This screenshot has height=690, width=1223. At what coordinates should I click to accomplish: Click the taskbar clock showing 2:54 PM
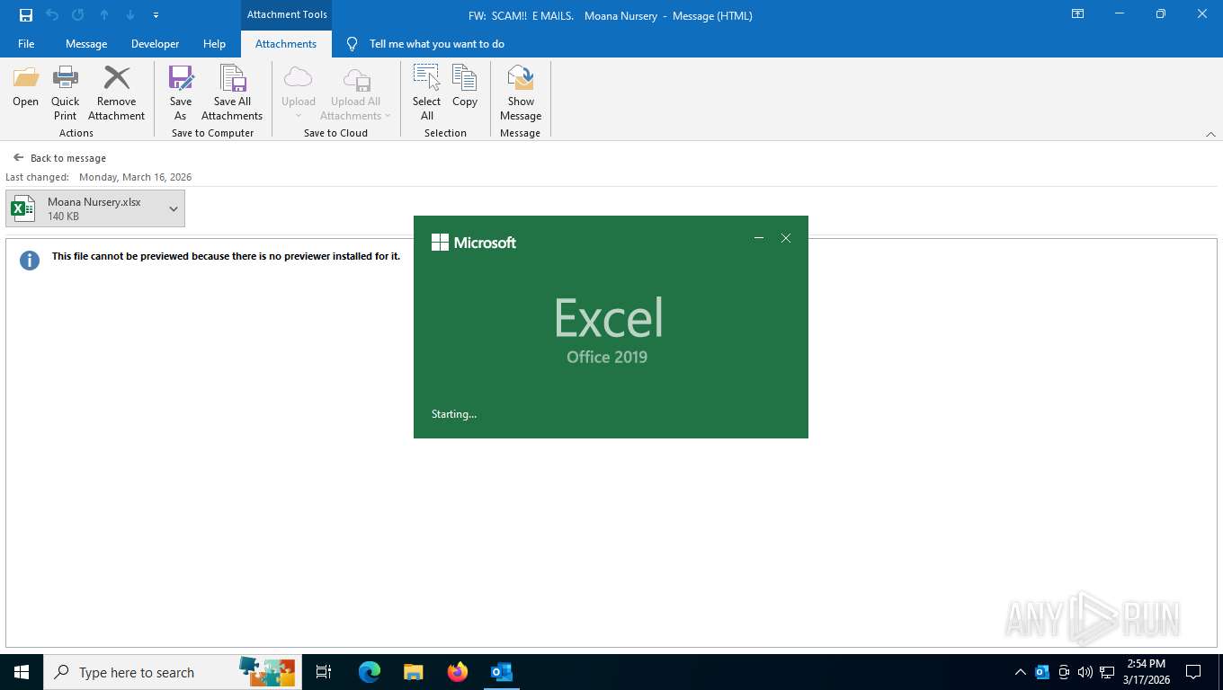1146,672
